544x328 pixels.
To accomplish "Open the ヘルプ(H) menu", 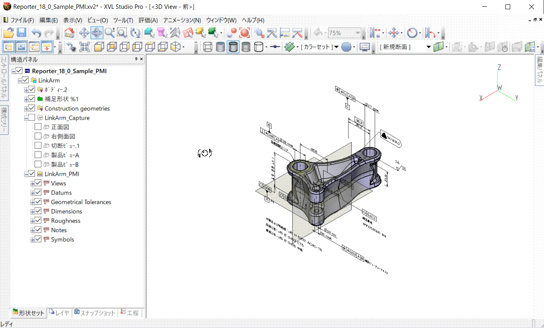I will [253, 20].
